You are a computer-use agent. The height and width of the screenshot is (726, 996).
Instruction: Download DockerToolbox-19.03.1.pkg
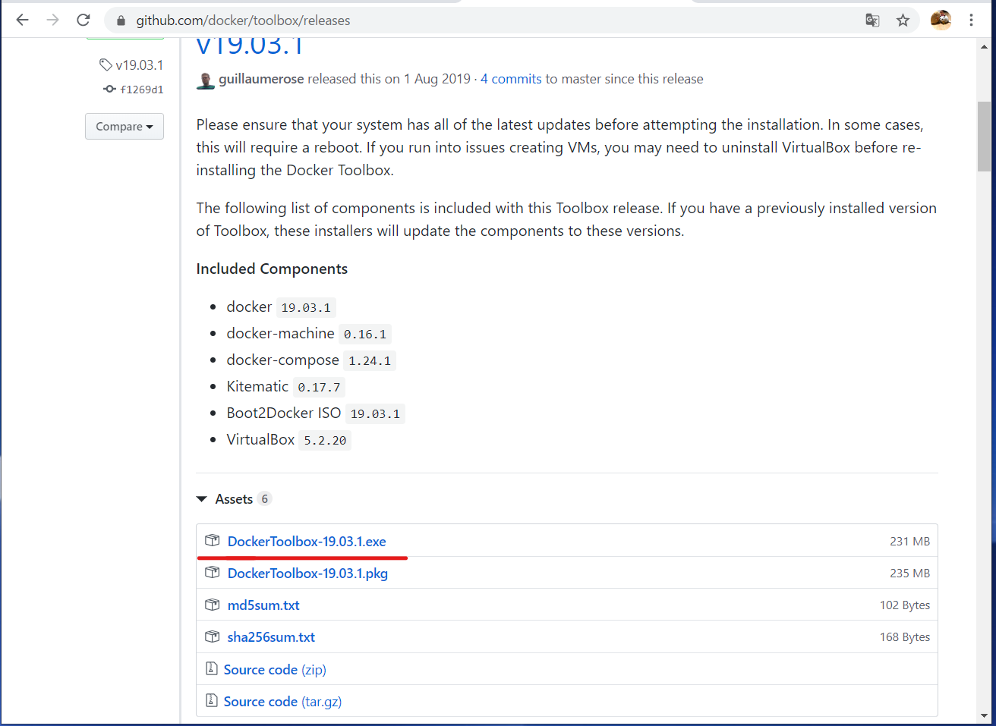click(307, 574)
